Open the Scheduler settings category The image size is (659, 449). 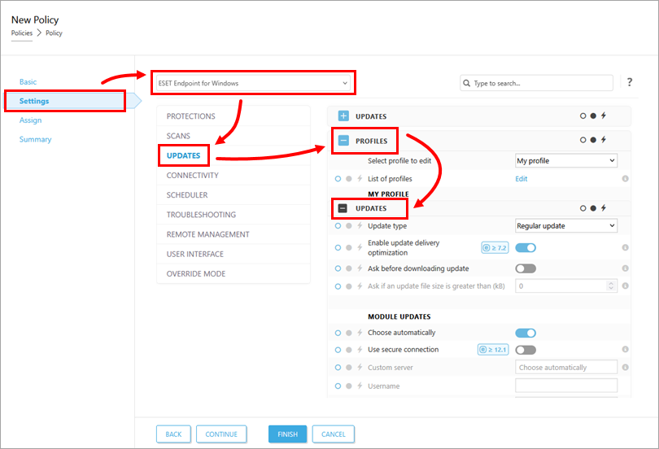click(187, 195)
